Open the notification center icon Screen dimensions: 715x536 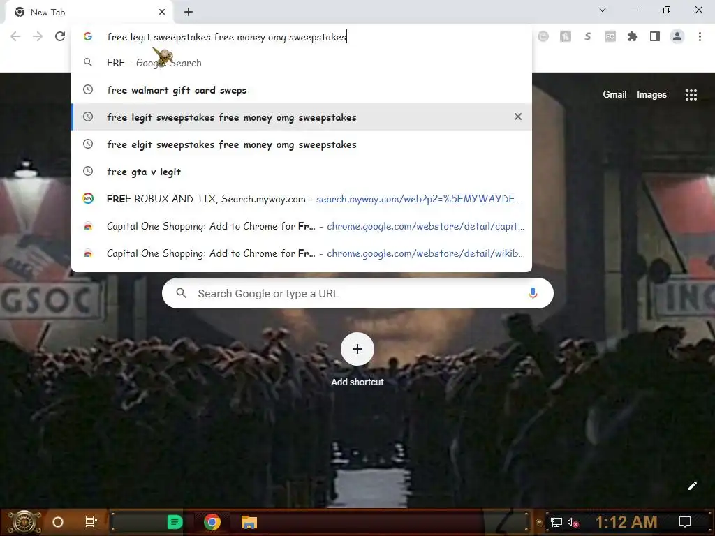[x=684, y=522]
